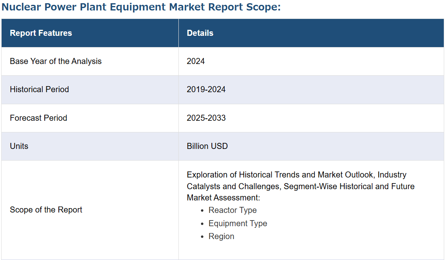This screenshot has width=445, height=260.
Task: Click the Equipment Type list item
Action: [238, 223]
